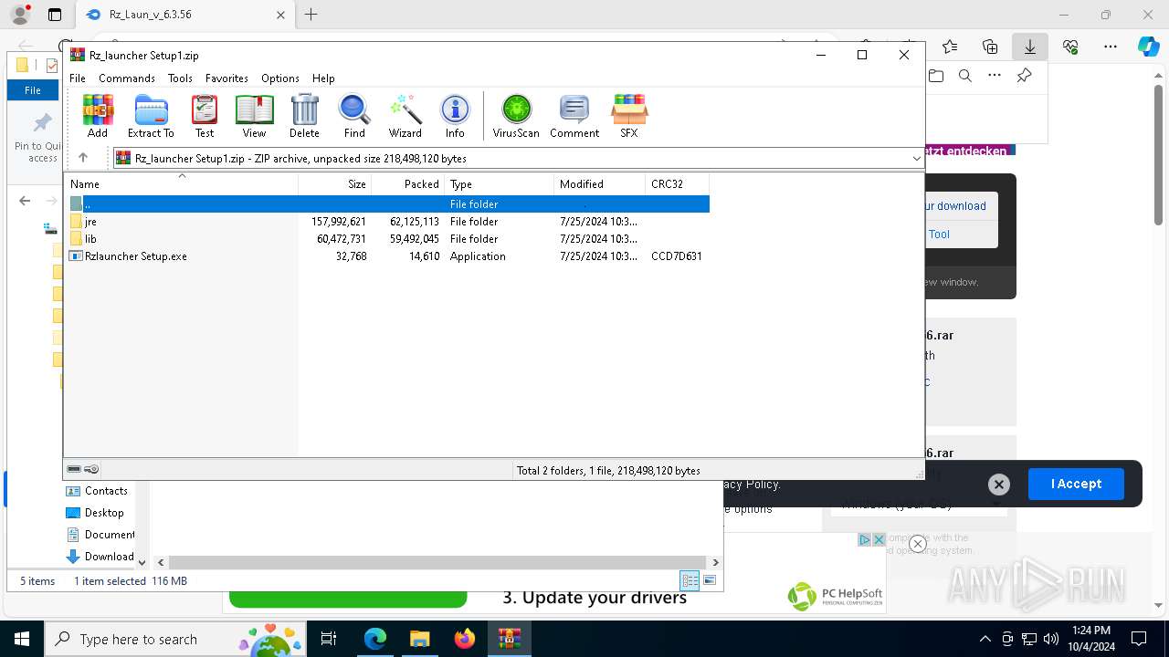The width and height of the screenshot is (1169, 657).
Task: Open the notification center icon
Action: [x=1140, y=639]
